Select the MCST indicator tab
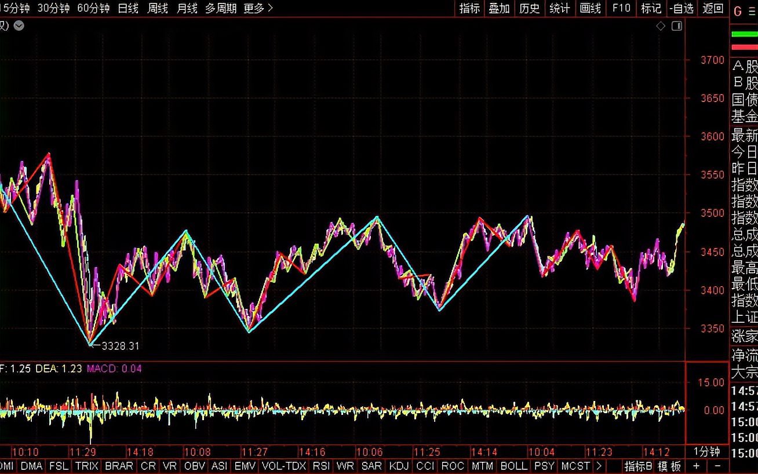The height and width of the screenshot is (474, 758). point(575,466)
